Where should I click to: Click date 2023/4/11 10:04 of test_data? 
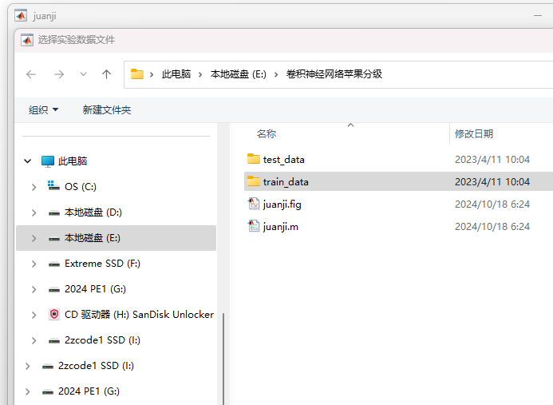(492, 160)
